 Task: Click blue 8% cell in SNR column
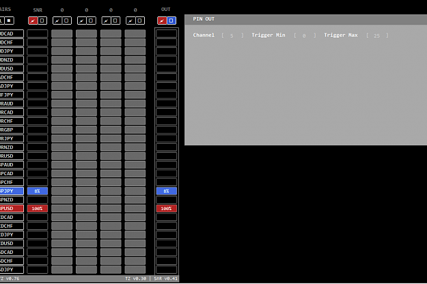click(x=38, y=191)
